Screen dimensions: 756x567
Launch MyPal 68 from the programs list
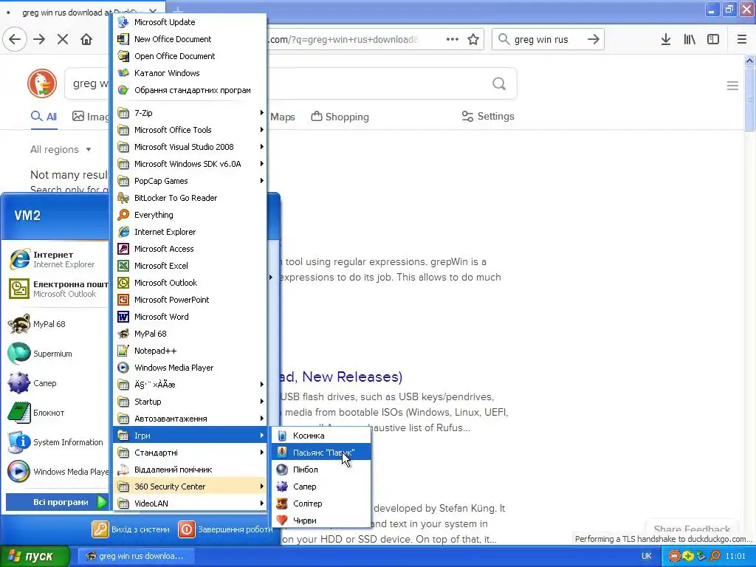pyautogui.click(x=190, y=334)
